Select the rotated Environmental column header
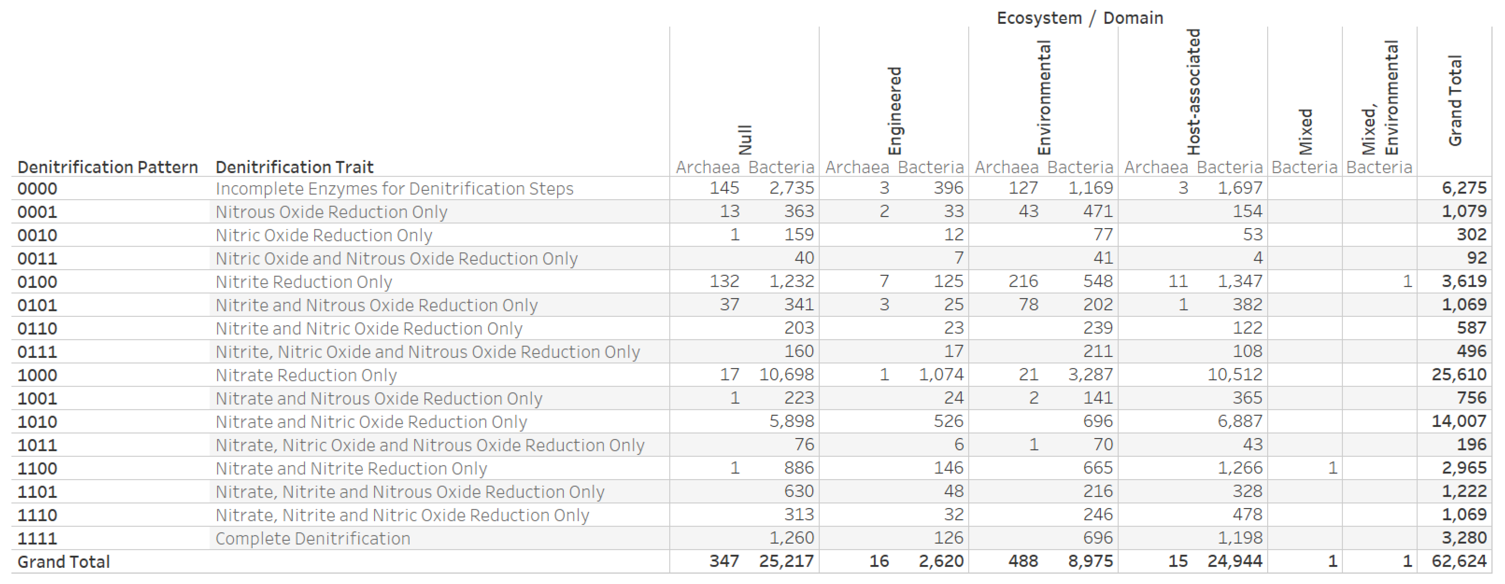The width and height of the screenshot is (1505, 584). pyautogui.click(x=1044, y=97)
